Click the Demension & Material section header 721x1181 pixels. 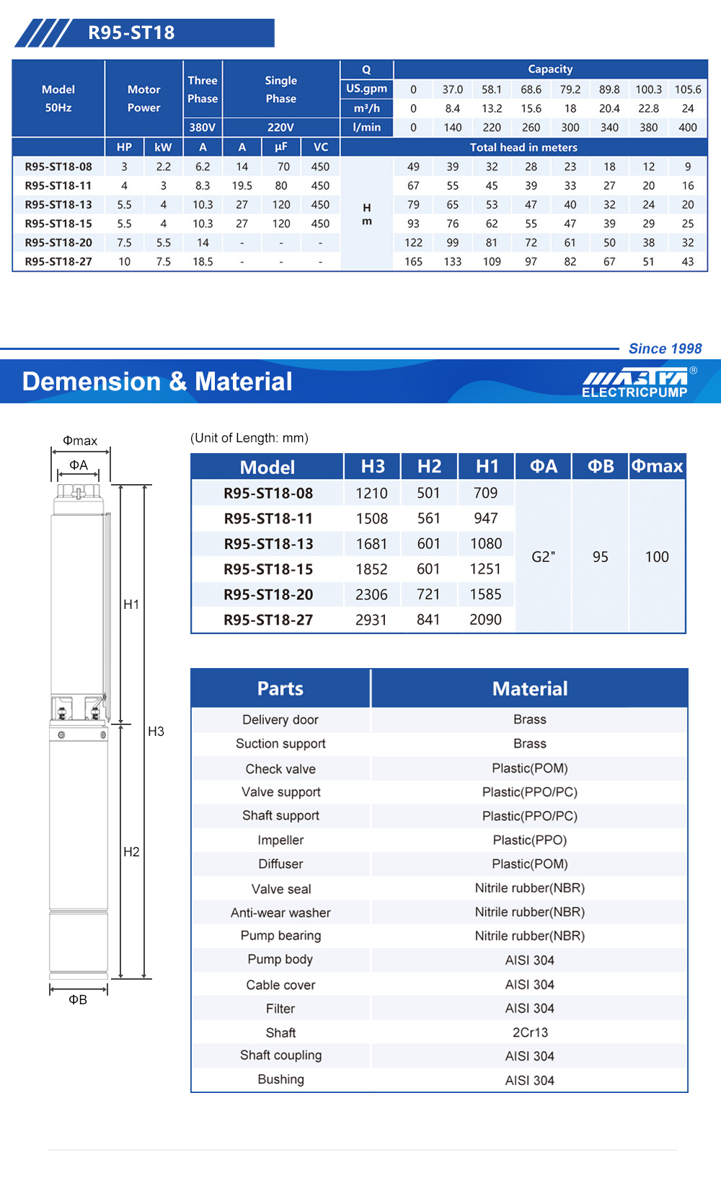tap(157, 382)
